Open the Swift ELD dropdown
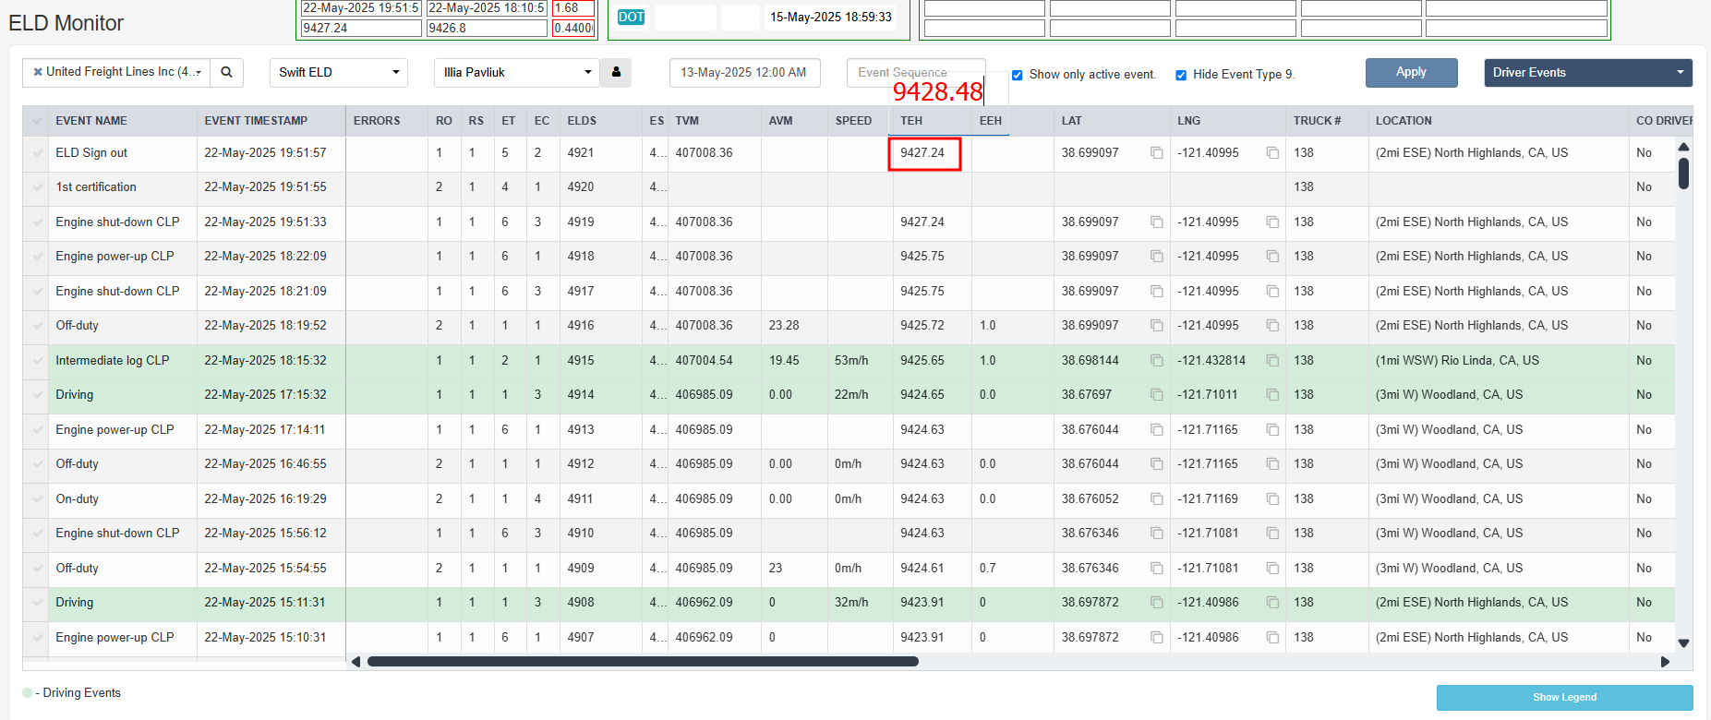 tap(339, 72)
